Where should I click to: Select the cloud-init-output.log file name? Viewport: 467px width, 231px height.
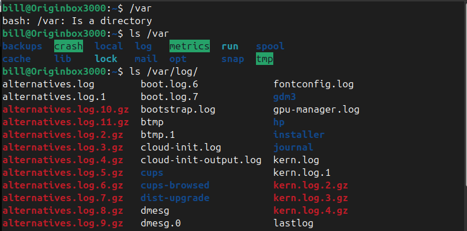pyautogui.click(x=201, y=160)
